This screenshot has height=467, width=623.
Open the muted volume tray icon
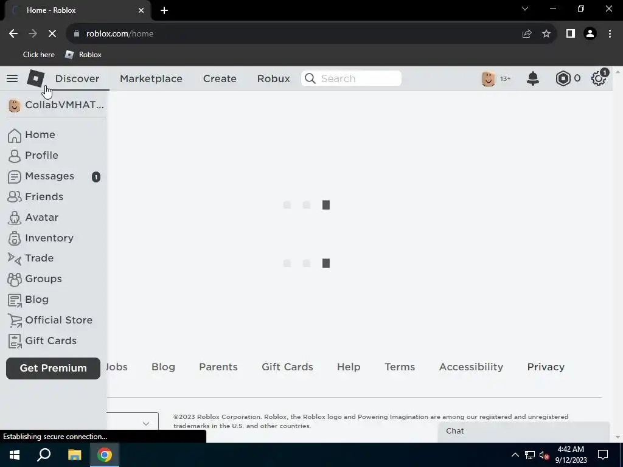coord(544,455)
